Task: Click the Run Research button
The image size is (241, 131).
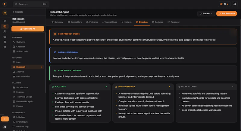Action: pos(227,13)
